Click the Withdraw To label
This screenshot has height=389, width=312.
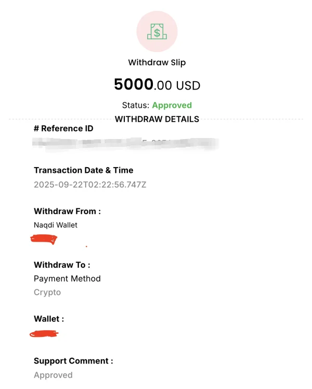(x=62, y=265)
